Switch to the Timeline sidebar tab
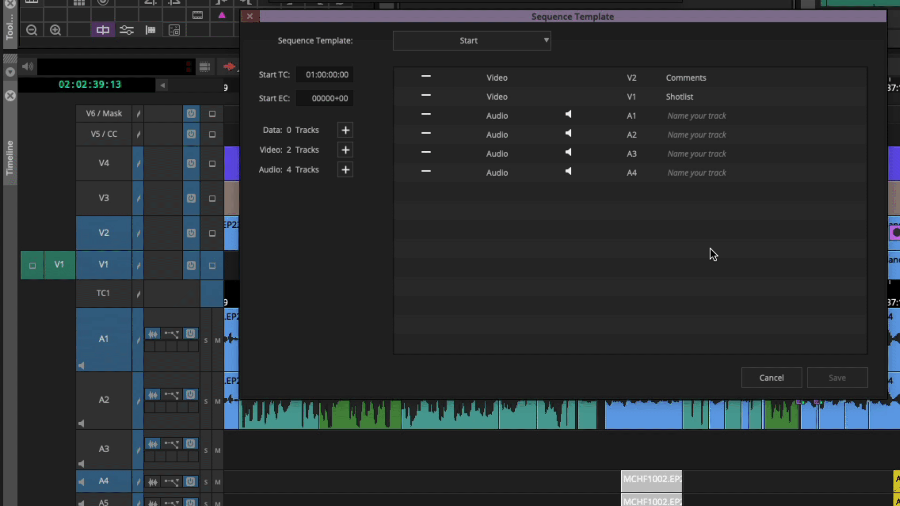The height and width of the screenshot is (506, 900). pyautogui.click(x=9, y=155)
